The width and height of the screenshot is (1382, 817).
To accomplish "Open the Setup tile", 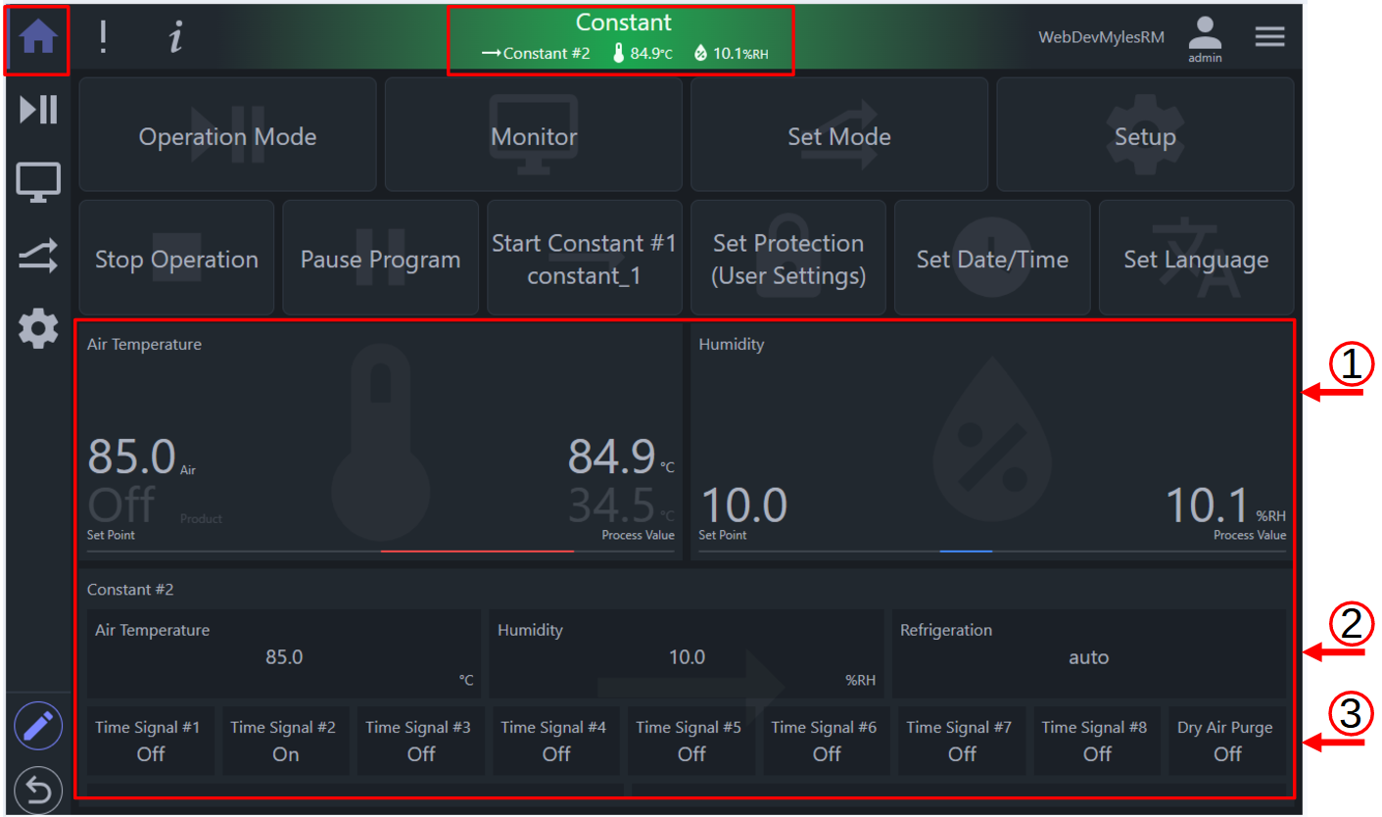I will pyautogui.click(x=1145, y=135).
